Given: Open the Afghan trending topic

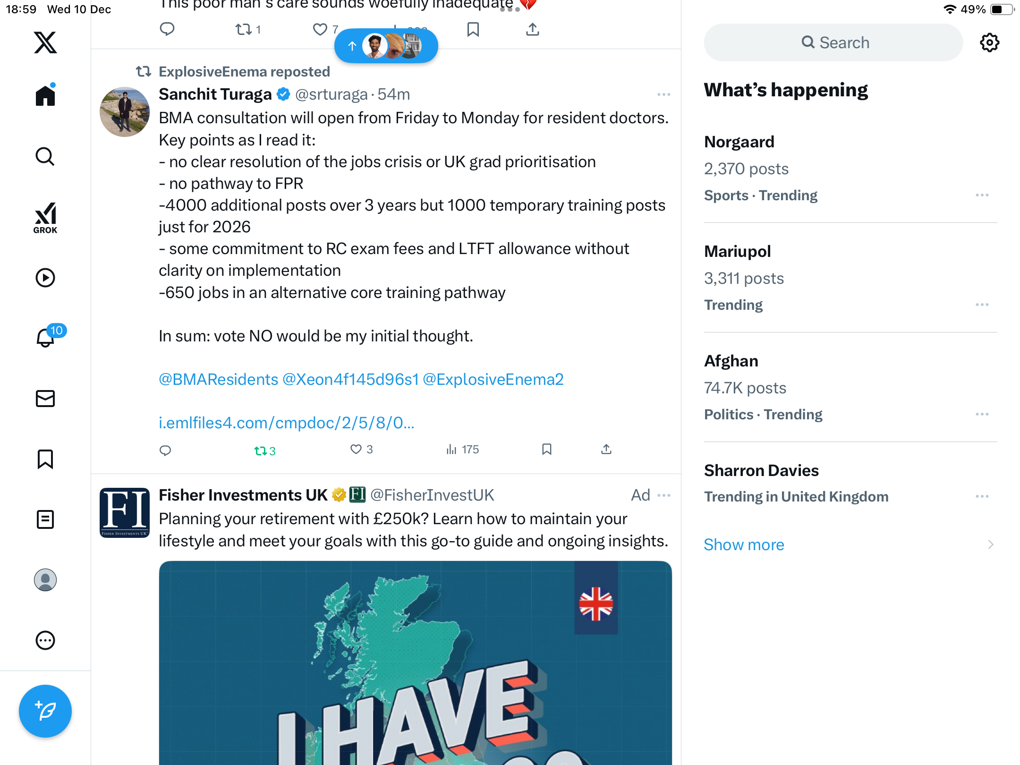Looking at the screenshot, I should 850,387.
